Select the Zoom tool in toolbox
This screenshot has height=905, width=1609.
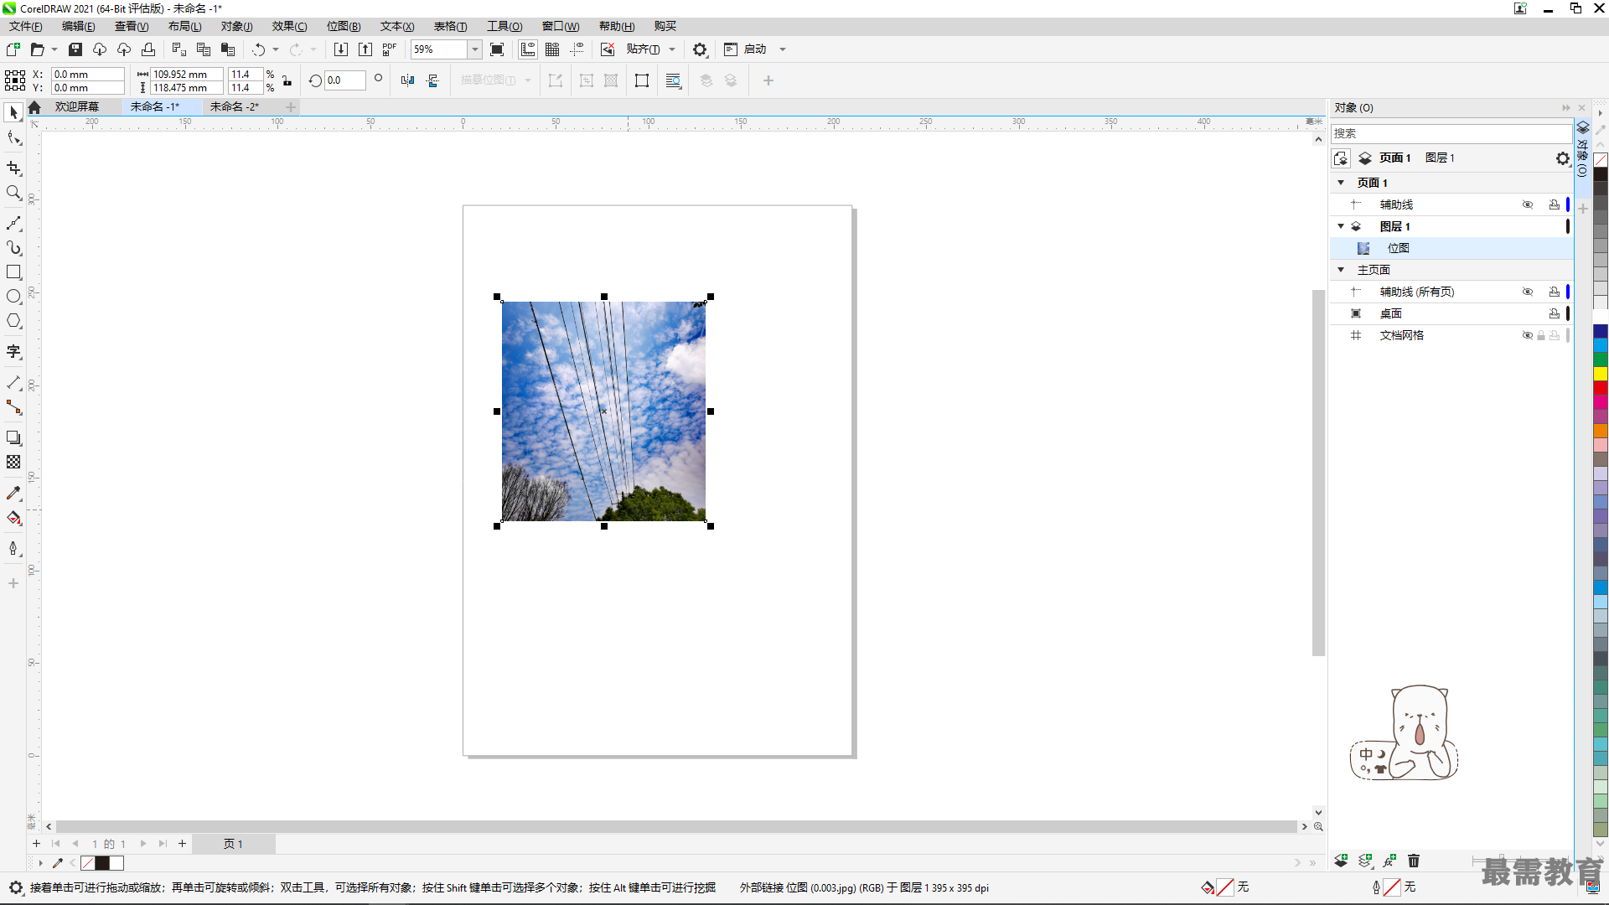tap(13, 193)
